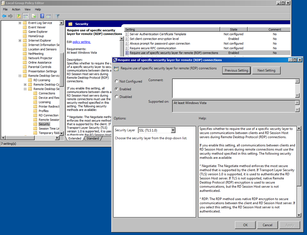Screen dimensions: 307x235
Task: Select the Enabled radio button
Action: [117, 89]
